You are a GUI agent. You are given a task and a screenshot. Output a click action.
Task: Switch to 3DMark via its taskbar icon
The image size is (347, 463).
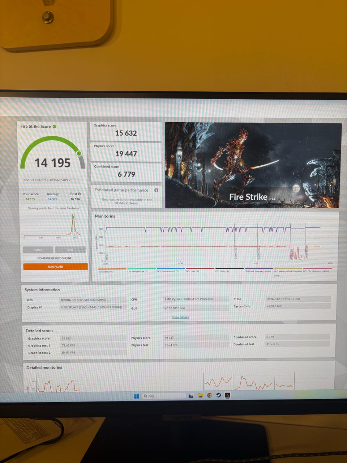[x=227, y=395]
